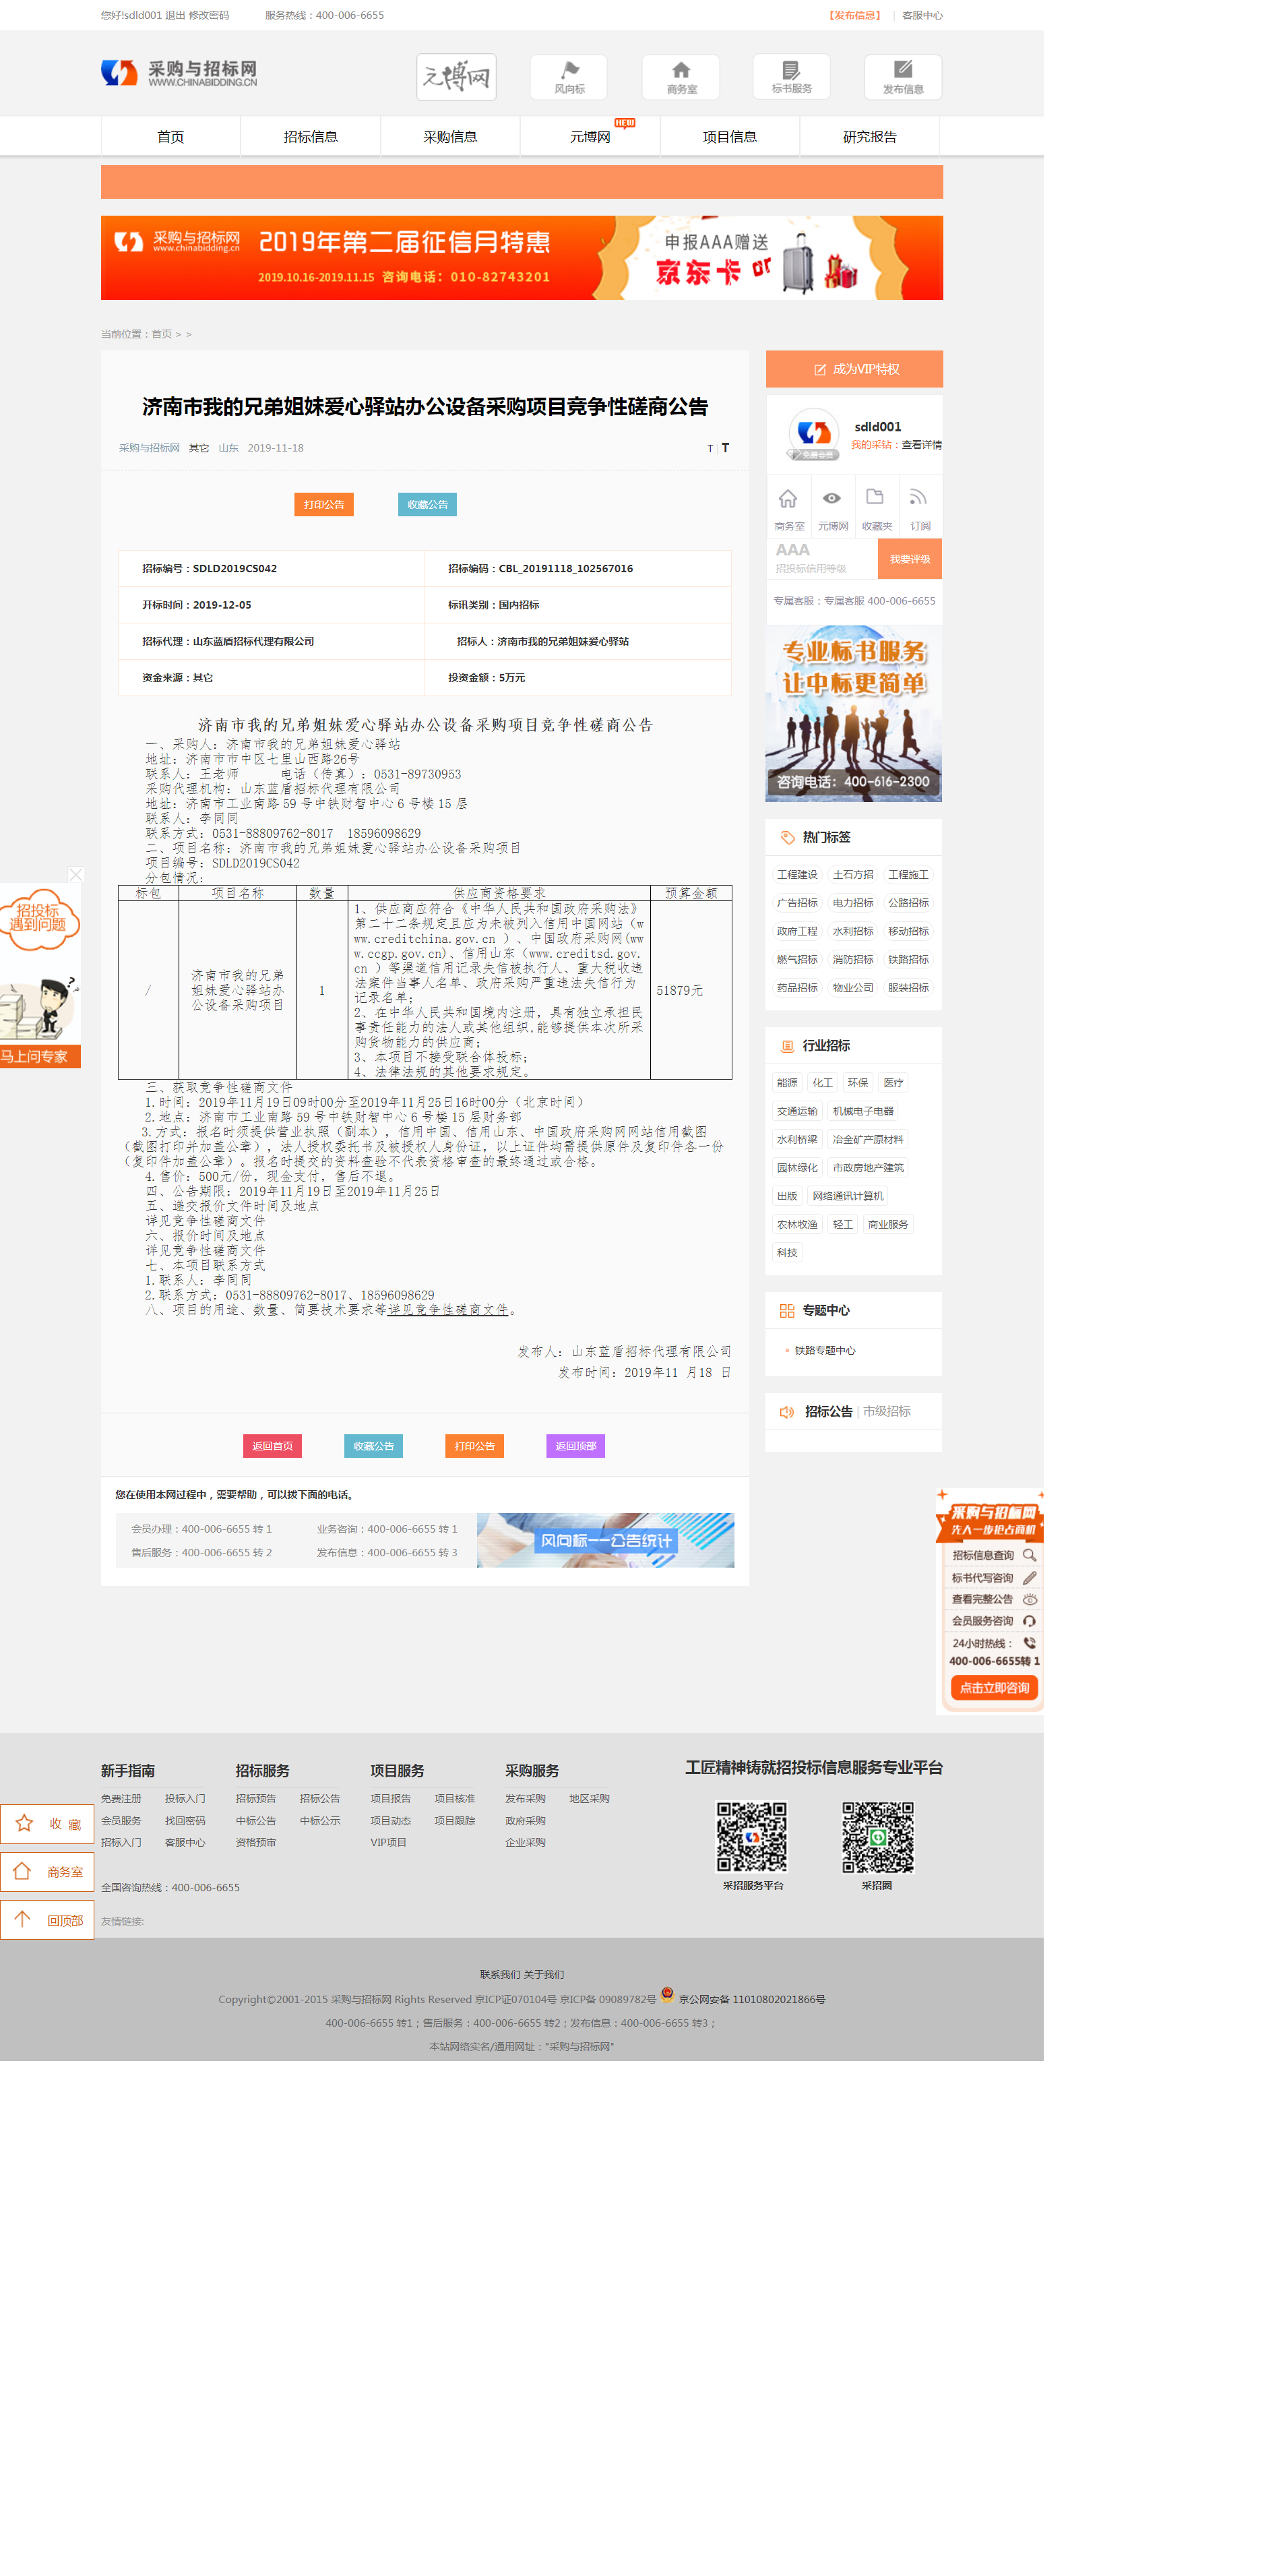Open the 首页 navigation tab

[x=171, y=137]
